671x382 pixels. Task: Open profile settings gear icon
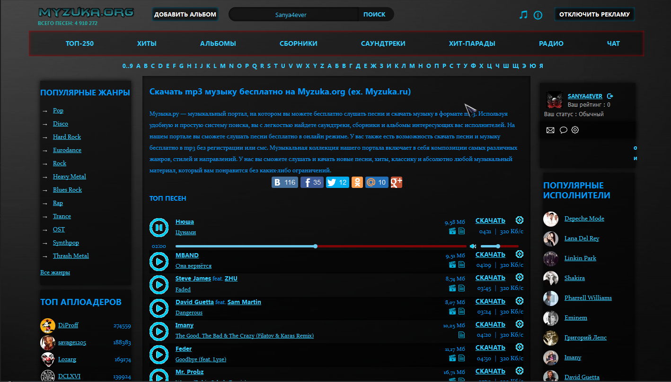(x=574, y=130)
